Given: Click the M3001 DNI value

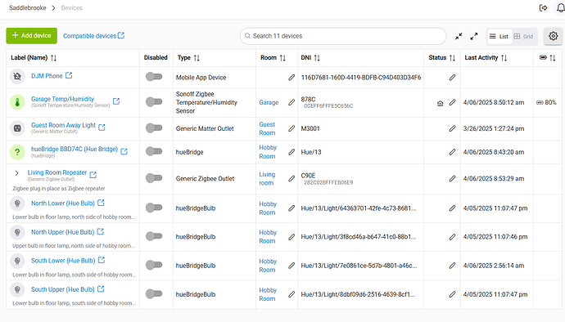Looking at the screenshot, I should (x=310, y=128).
